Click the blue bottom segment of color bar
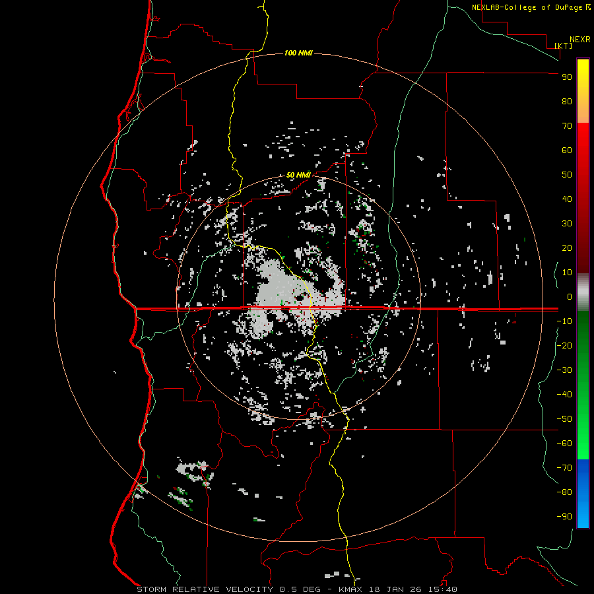Screen dimensions: 594x594 583,494
